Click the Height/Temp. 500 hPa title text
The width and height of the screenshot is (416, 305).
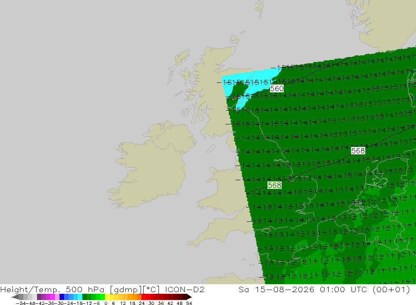click(52, 289)
